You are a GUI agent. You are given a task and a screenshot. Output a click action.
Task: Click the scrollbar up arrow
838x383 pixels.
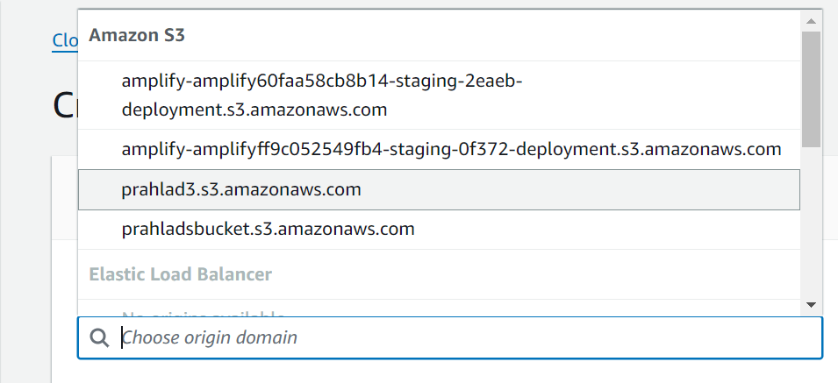811,21
